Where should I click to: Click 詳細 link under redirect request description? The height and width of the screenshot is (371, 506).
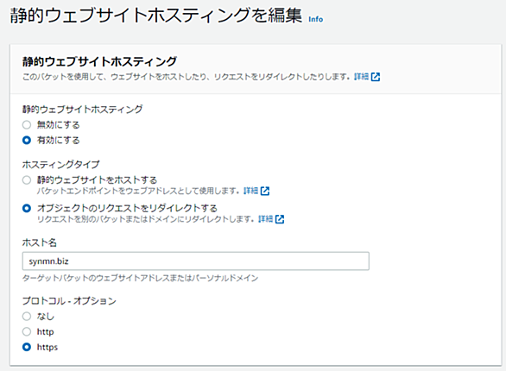[x=266, y=219]
